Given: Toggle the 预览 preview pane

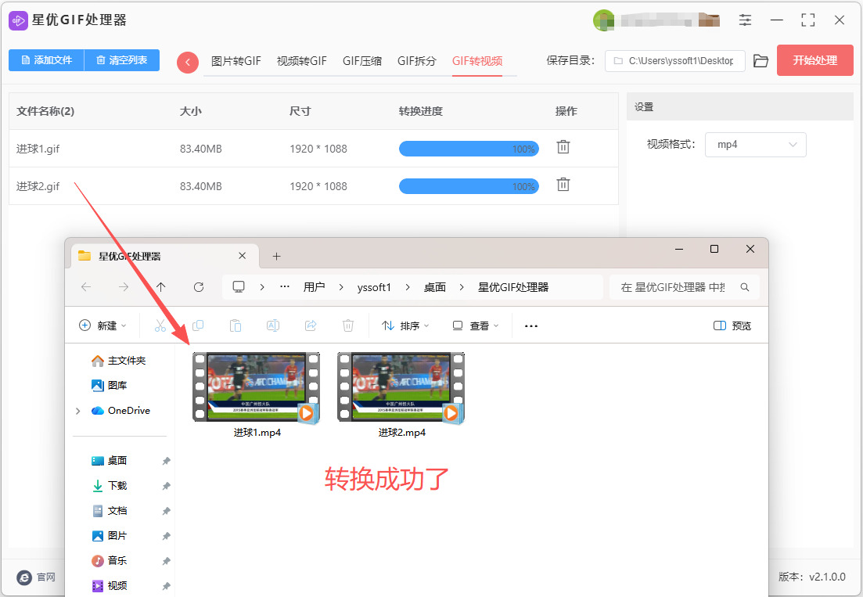Looking at the screenshot, I should coord(732,325).
